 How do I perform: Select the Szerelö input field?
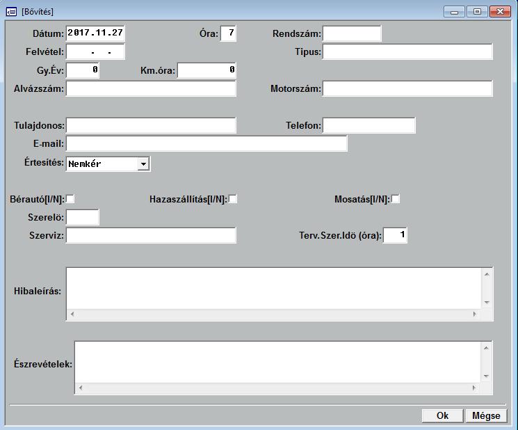click(x=83, y=217)
